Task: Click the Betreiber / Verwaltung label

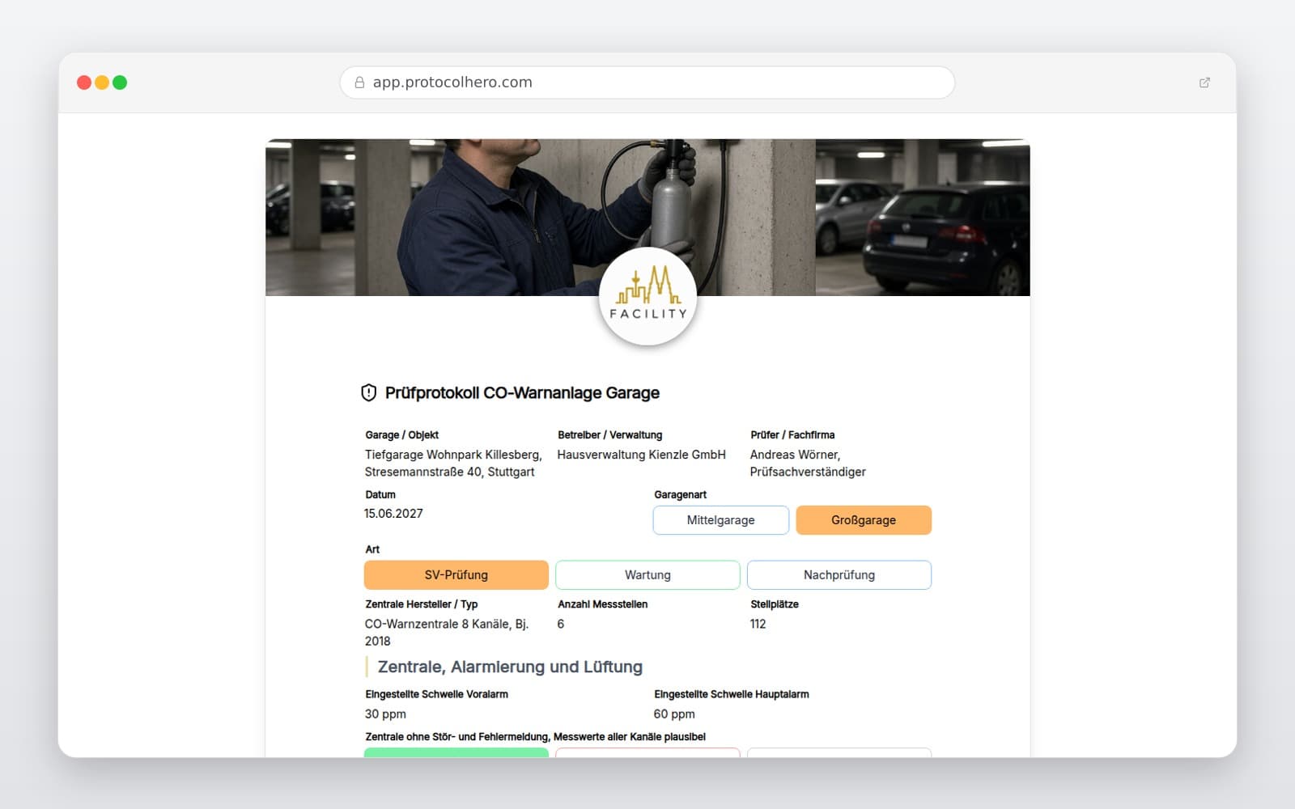Action: click(x=609, y=435)
